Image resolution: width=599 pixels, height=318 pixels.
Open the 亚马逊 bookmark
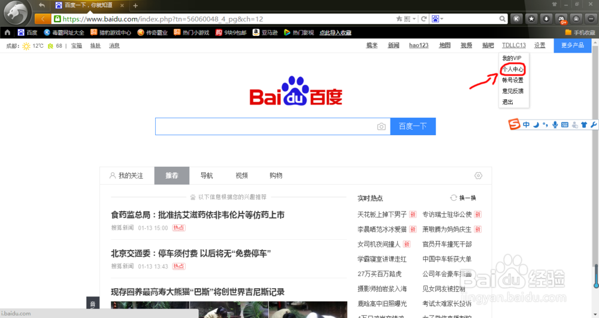click(x=265, y=33)
